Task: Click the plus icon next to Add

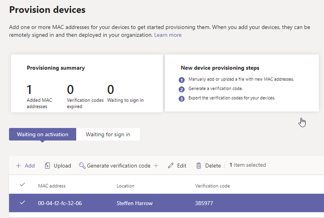Action: pyautogui.click(x=18, y=166)
